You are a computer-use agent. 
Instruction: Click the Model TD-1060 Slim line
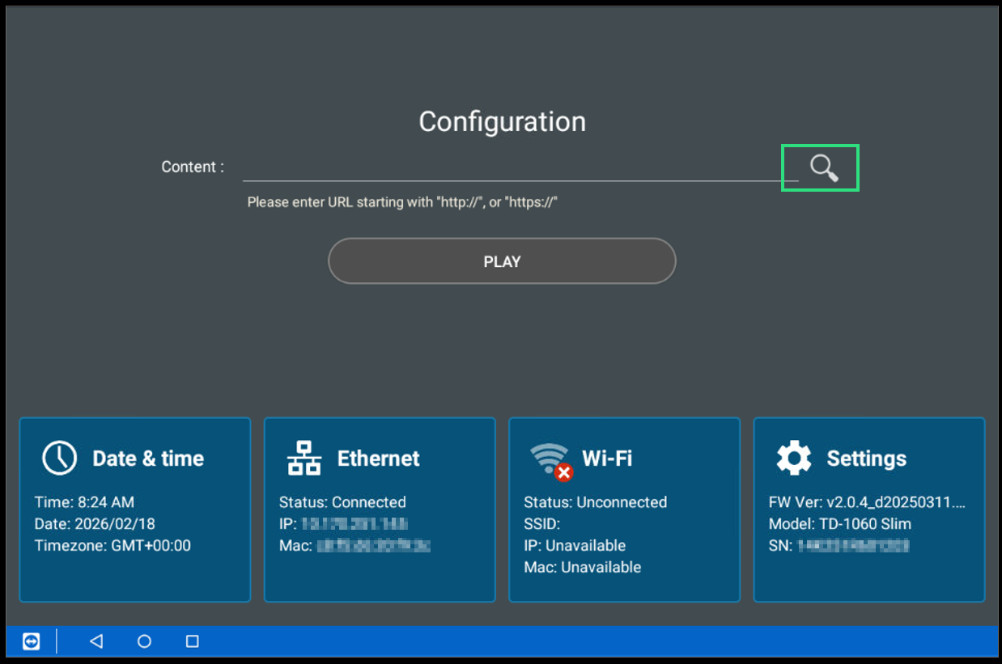tap(839, 524)
